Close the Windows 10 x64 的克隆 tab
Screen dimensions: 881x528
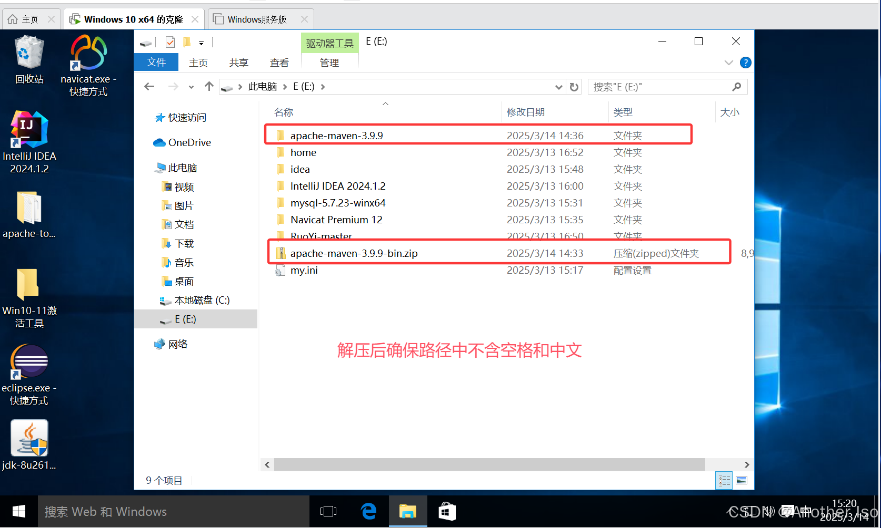(195, 19)
